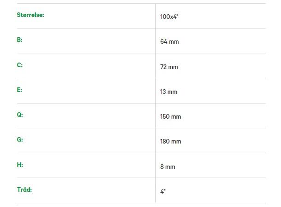Screen dimensions: 281x207
Task: Click the 100x4" size value
Action: (x=170, y=17)
